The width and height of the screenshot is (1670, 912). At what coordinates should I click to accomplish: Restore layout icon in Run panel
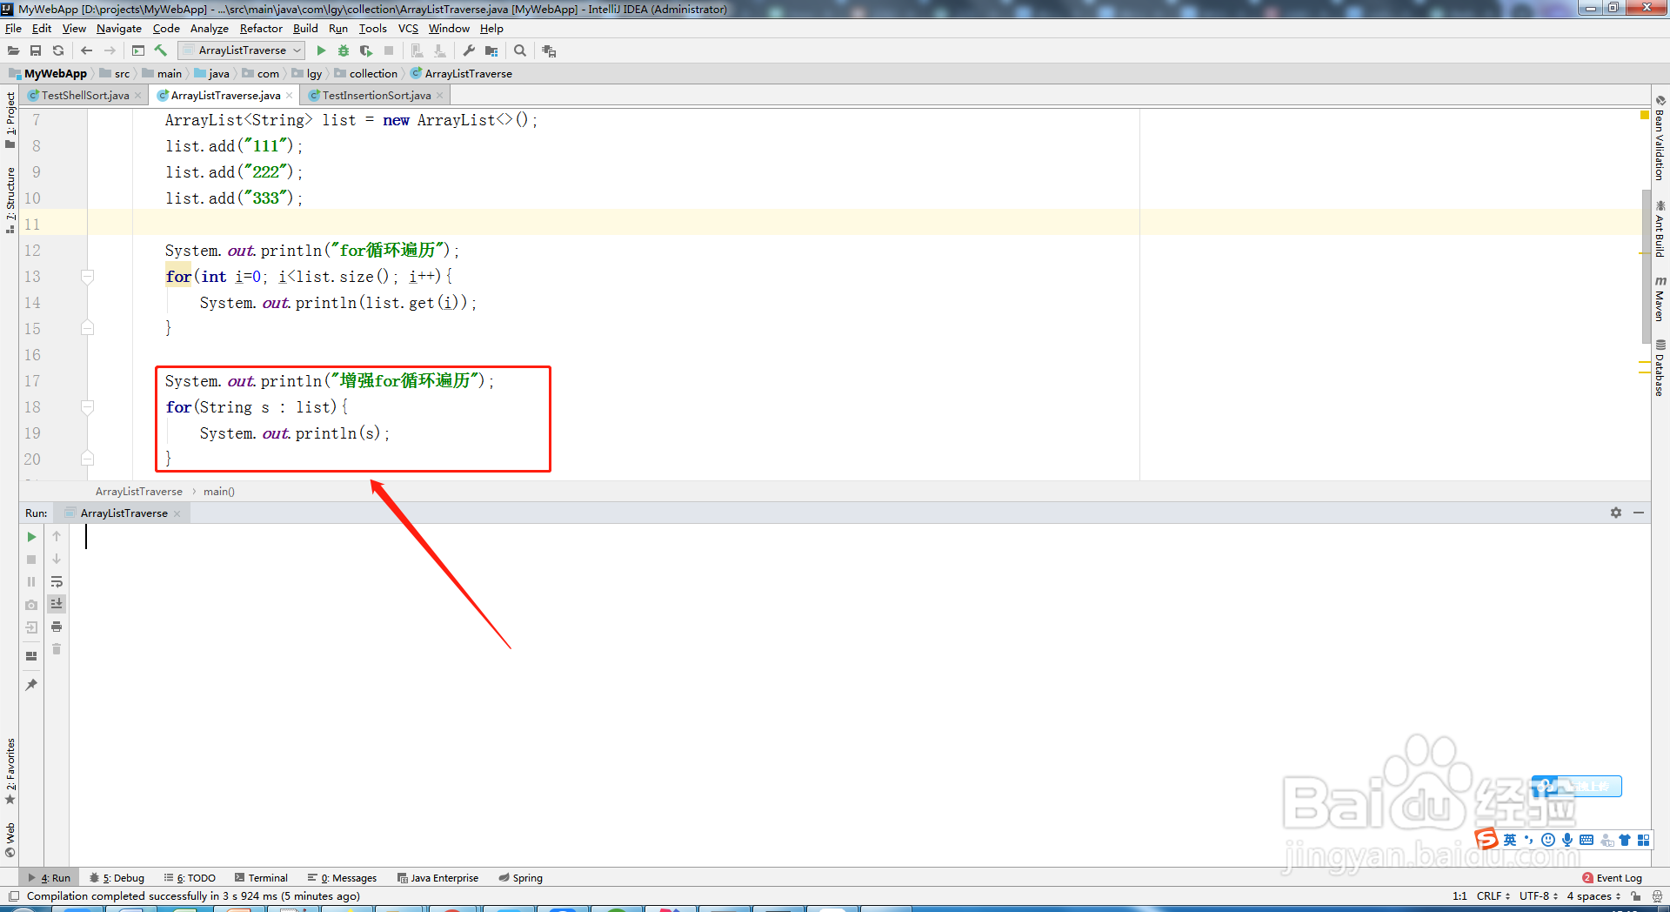31,656
